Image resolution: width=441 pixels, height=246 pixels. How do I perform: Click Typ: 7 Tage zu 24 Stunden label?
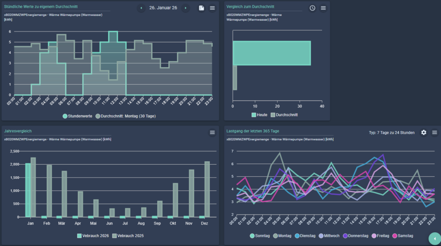coord(391,132)
